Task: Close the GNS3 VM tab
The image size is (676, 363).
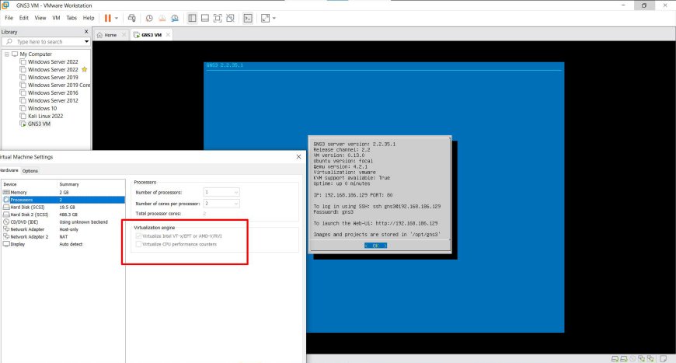Action: 168,35
